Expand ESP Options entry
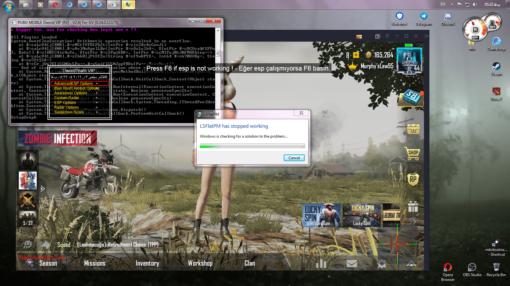Screen dimensions: 510x286 76,103
